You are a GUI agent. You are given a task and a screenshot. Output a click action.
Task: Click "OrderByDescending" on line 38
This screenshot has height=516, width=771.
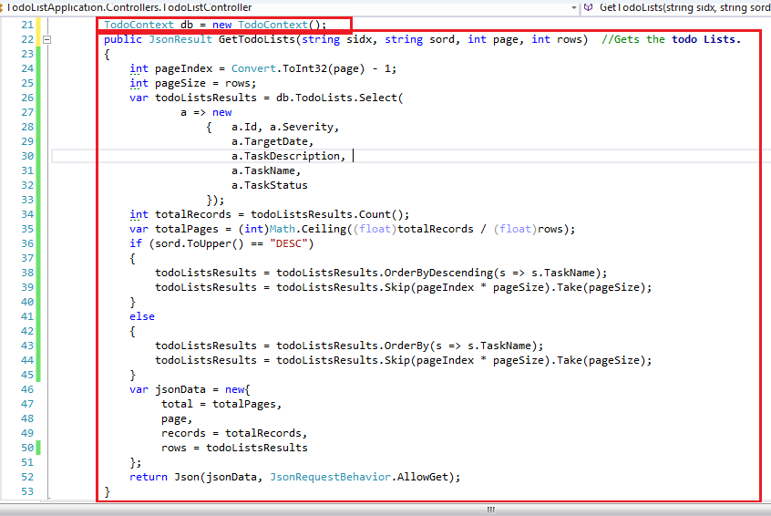(438, 273)
